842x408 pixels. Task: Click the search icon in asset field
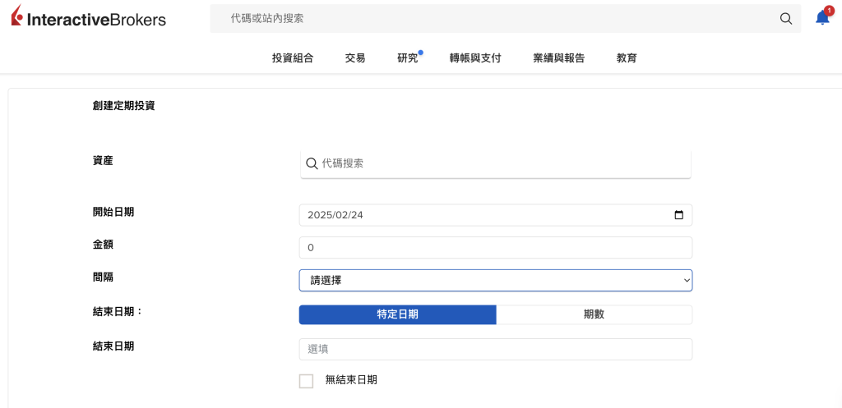click(x=312, y=164)
